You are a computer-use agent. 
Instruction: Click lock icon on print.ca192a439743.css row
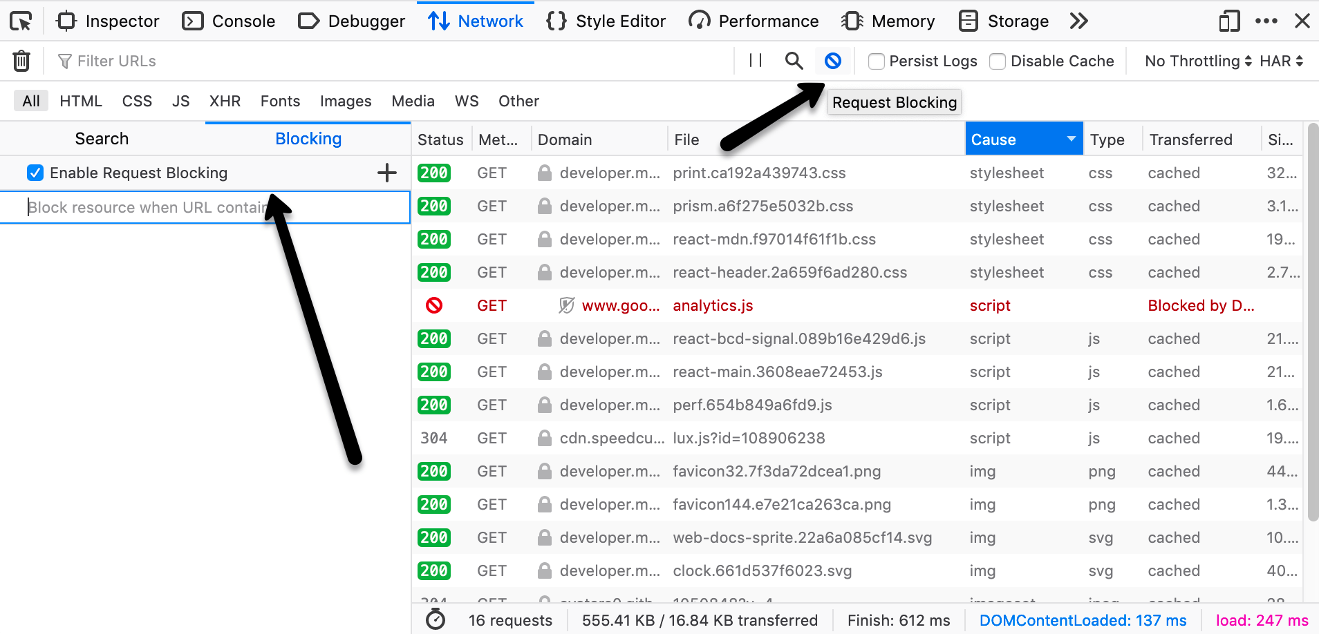click(x=545, y=173)
